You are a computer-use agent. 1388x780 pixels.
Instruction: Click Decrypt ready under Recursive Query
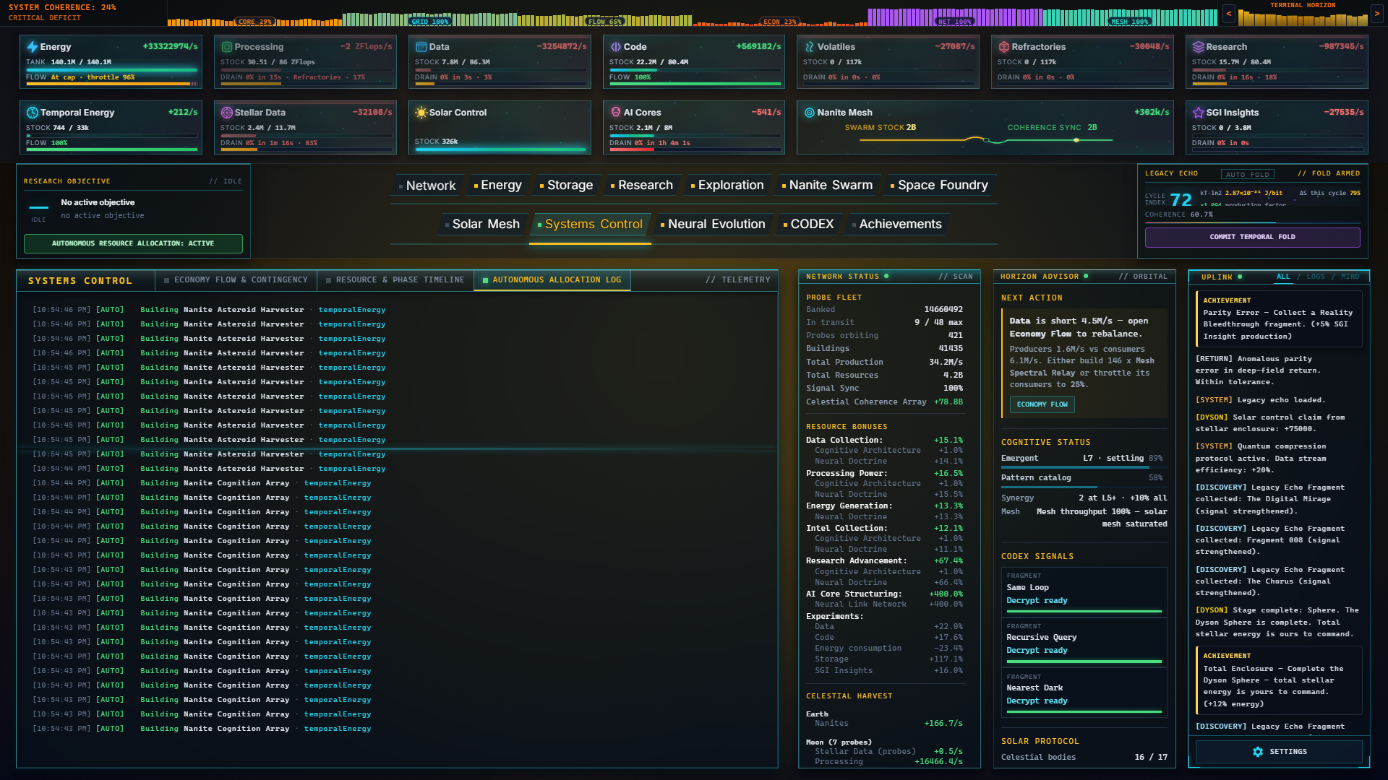coord(1037,651)
